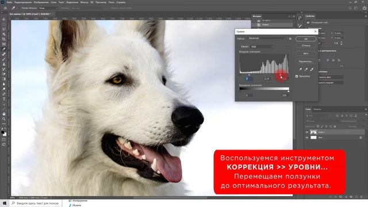This screenshot has height=207, width=368.
Task: Select the Zoom tool
Action: pos(4,119)
